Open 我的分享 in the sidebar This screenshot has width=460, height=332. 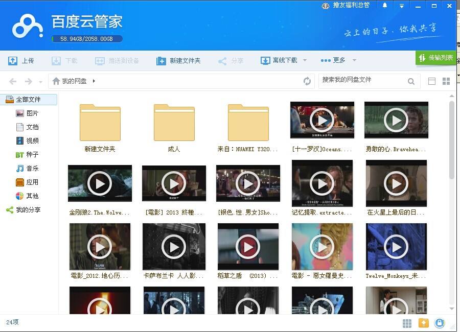(24, 210)
